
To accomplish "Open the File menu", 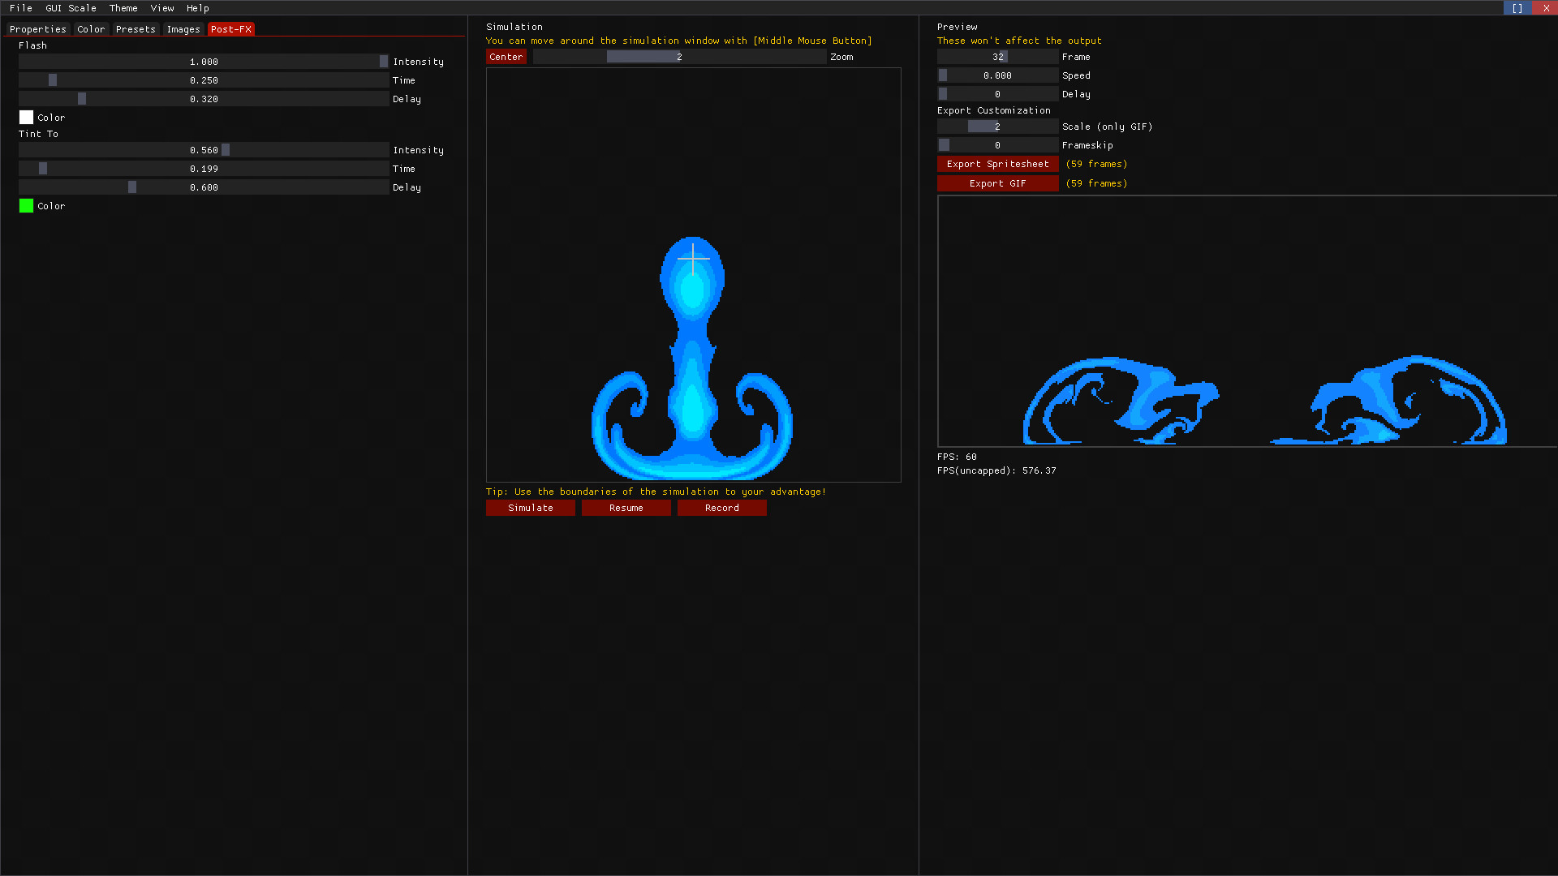I will coord(21,8).
